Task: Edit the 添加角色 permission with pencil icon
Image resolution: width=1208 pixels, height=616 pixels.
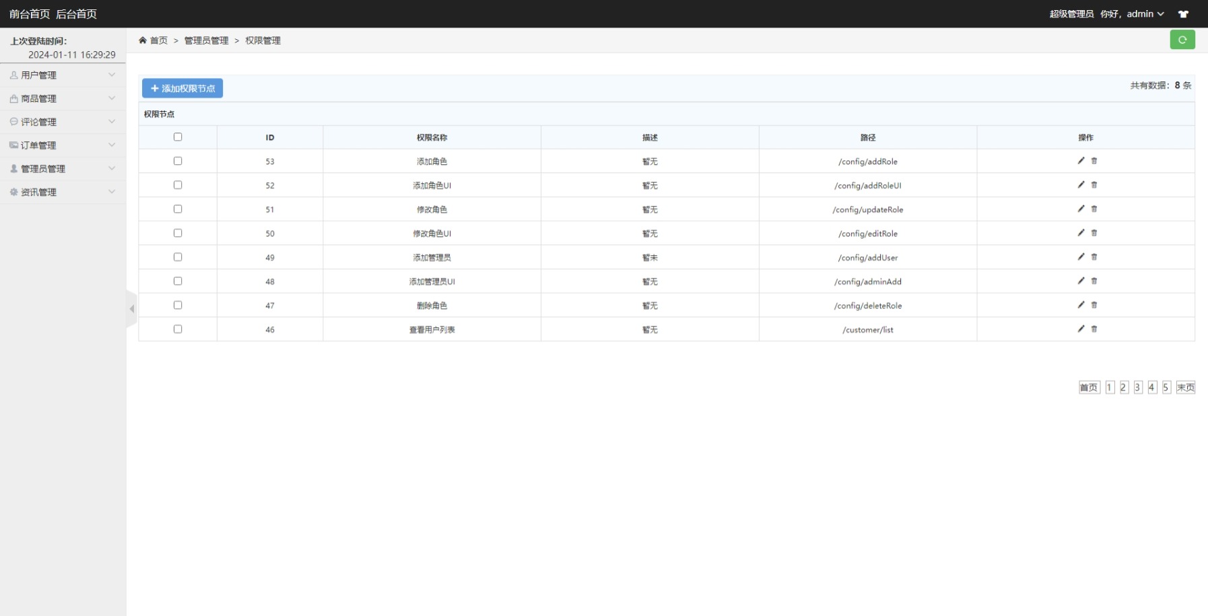Action: point(1081,160)
